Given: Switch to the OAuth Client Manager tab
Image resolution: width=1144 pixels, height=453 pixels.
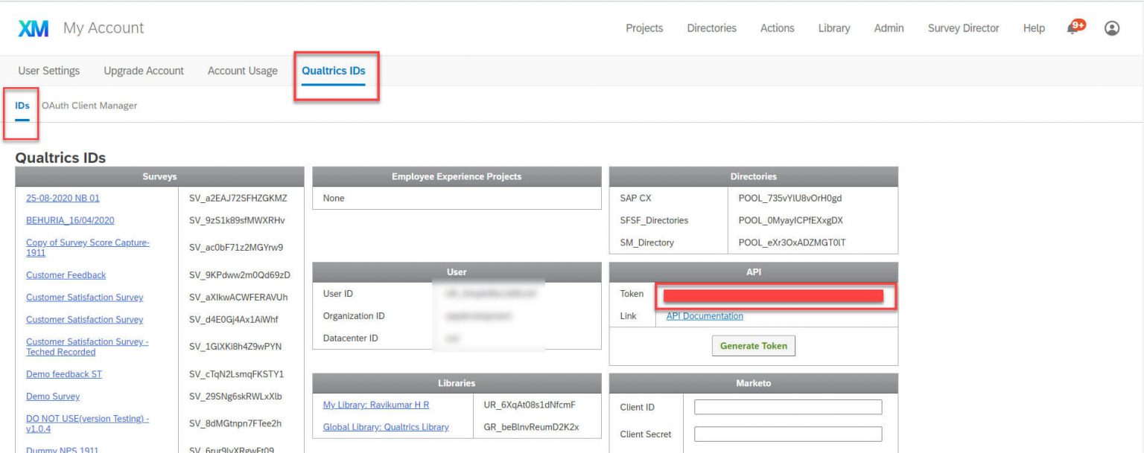Looking at the screenshot, I should (89, 105).
